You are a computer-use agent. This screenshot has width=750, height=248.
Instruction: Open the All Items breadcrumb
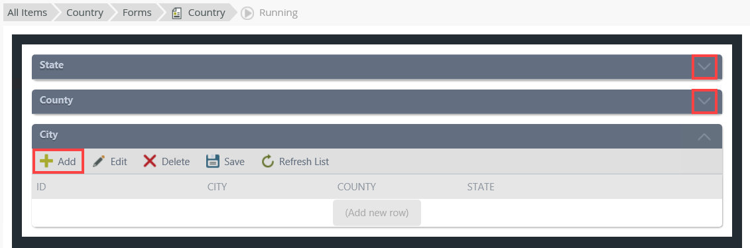pyautogui.click(x=27, y=13)
